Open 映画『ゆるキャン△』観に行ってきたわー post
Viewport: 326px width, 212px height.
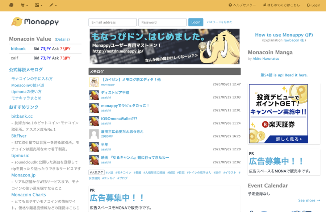[x=135, y=158]
